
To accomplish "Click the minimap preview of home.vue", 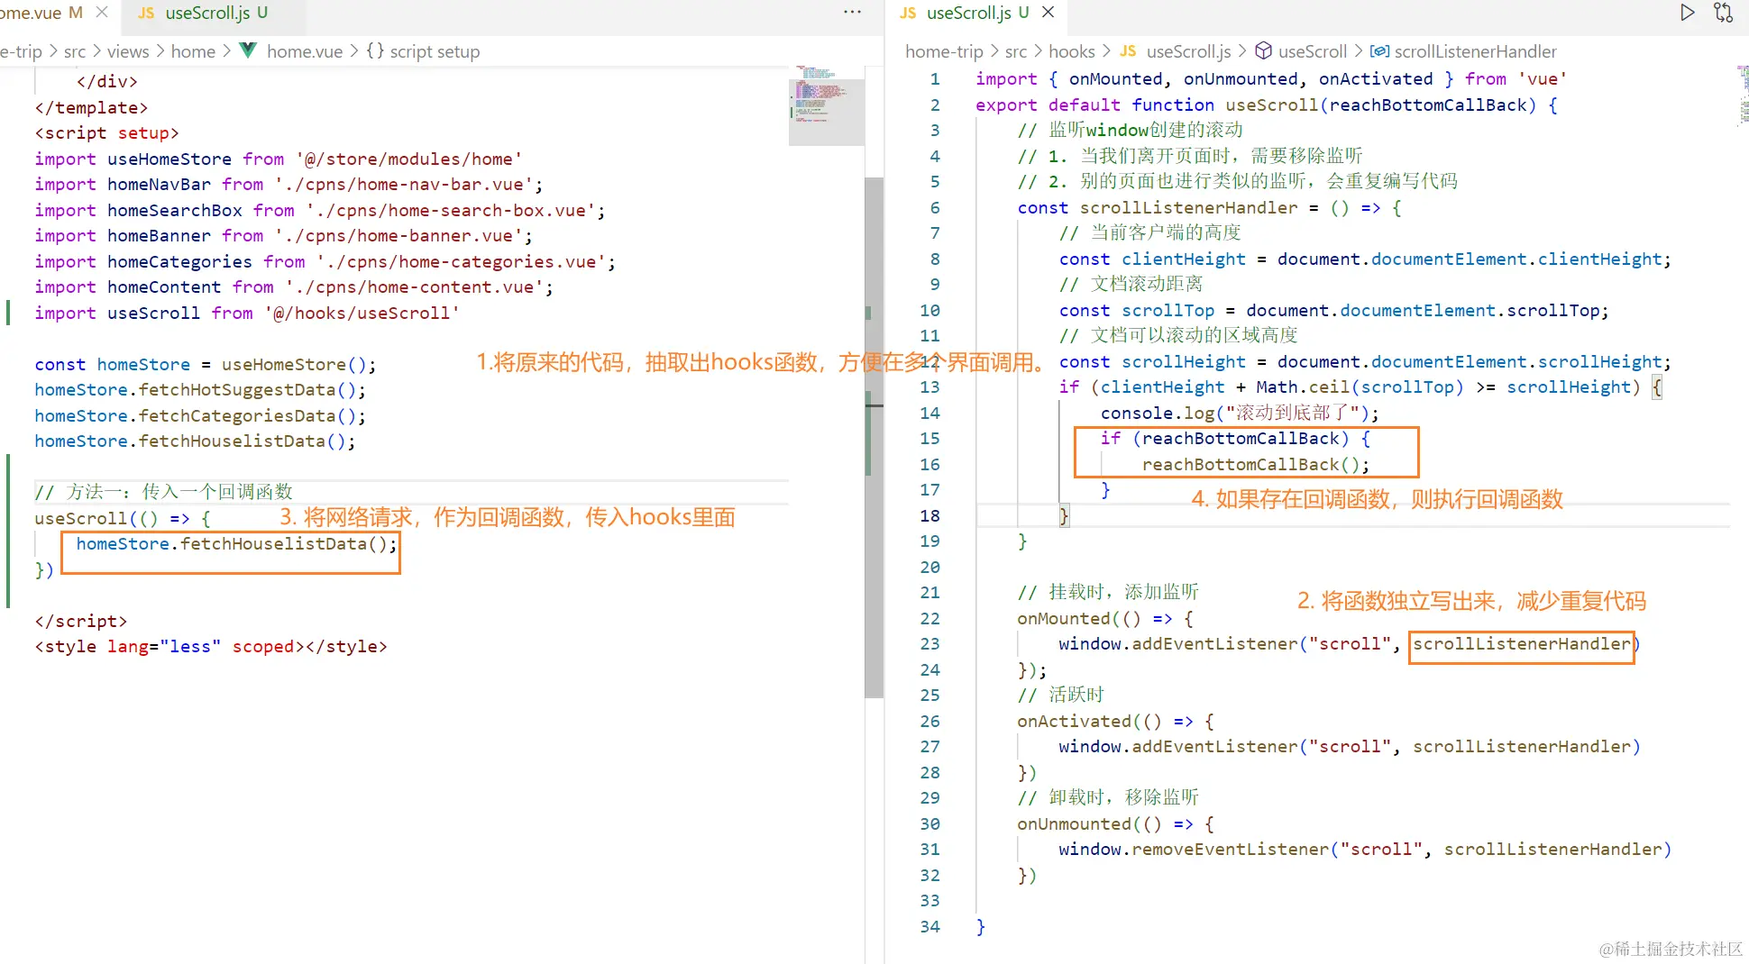I will click(x=826, y=105).
